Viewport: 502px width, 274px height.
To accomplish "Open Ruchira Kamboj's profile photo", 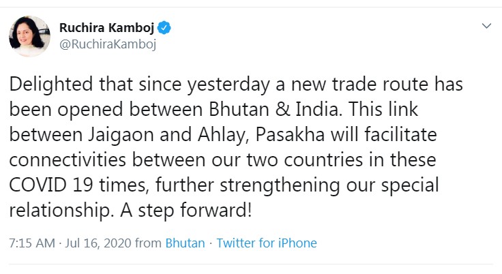I will (x=29, y=36).
